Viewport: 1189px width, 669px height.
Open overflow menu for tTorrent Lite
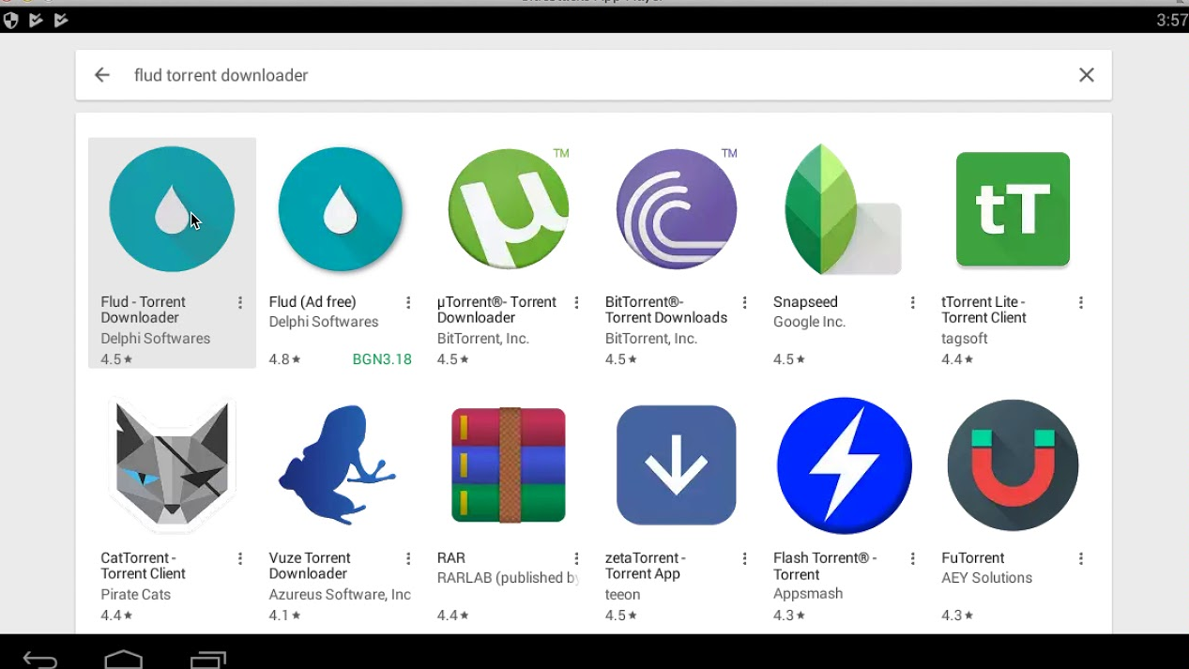[x=1081, y=302]
